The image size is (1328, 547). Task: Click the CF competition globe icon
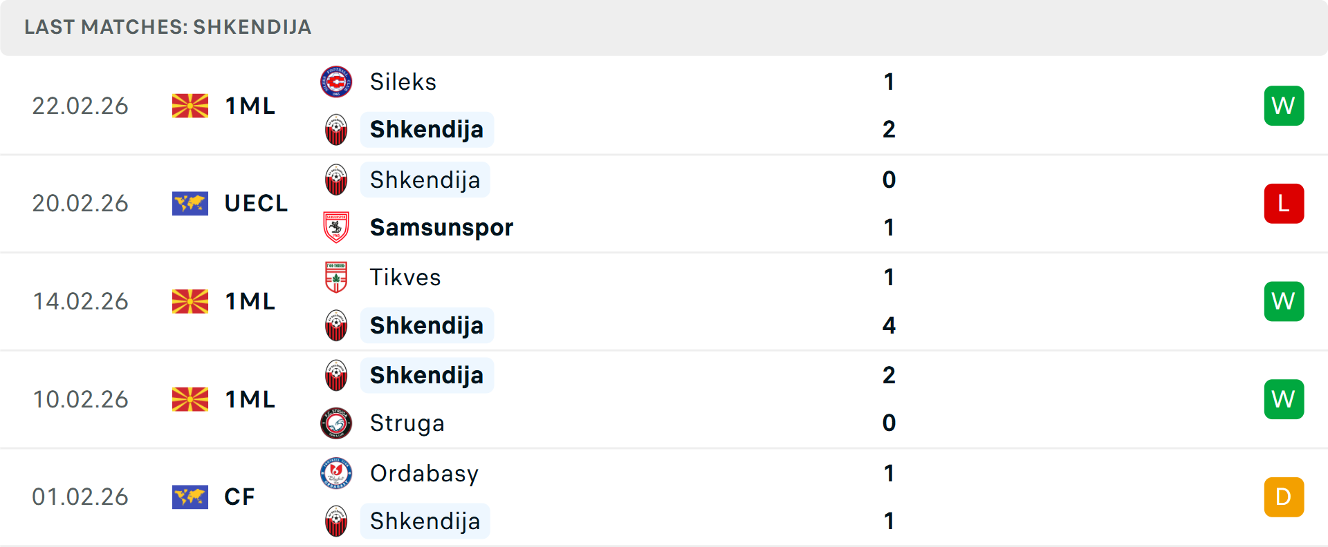click(190, 497)
